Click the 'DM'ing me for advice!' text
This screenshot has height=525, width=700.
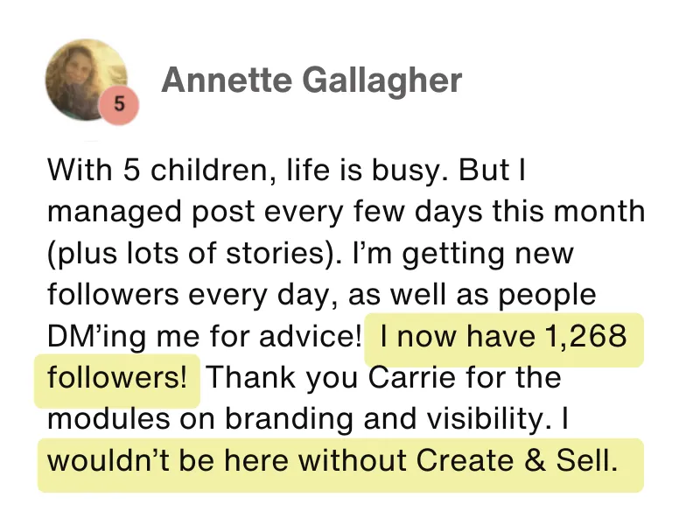click(x=204, y=336)
